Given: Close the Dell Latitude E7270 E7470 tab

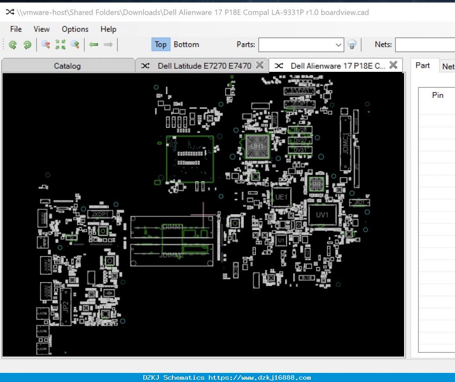Looking at the screenshot, I should (x=260, y=65).
